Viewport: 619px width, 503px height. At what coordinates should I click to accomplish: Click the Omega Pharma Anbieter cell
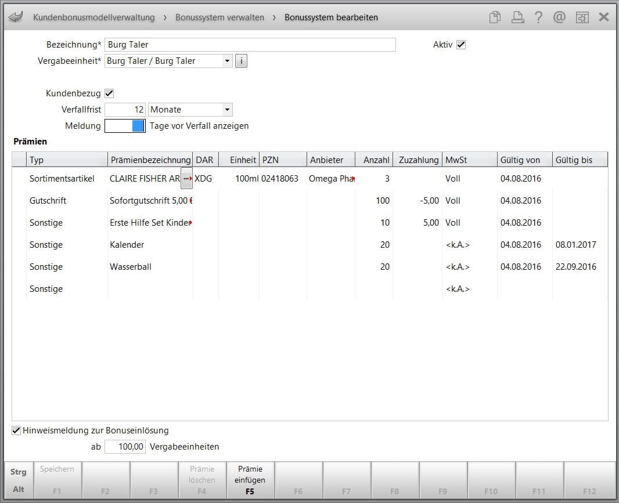pyautogui.click(x=331, y=179)
